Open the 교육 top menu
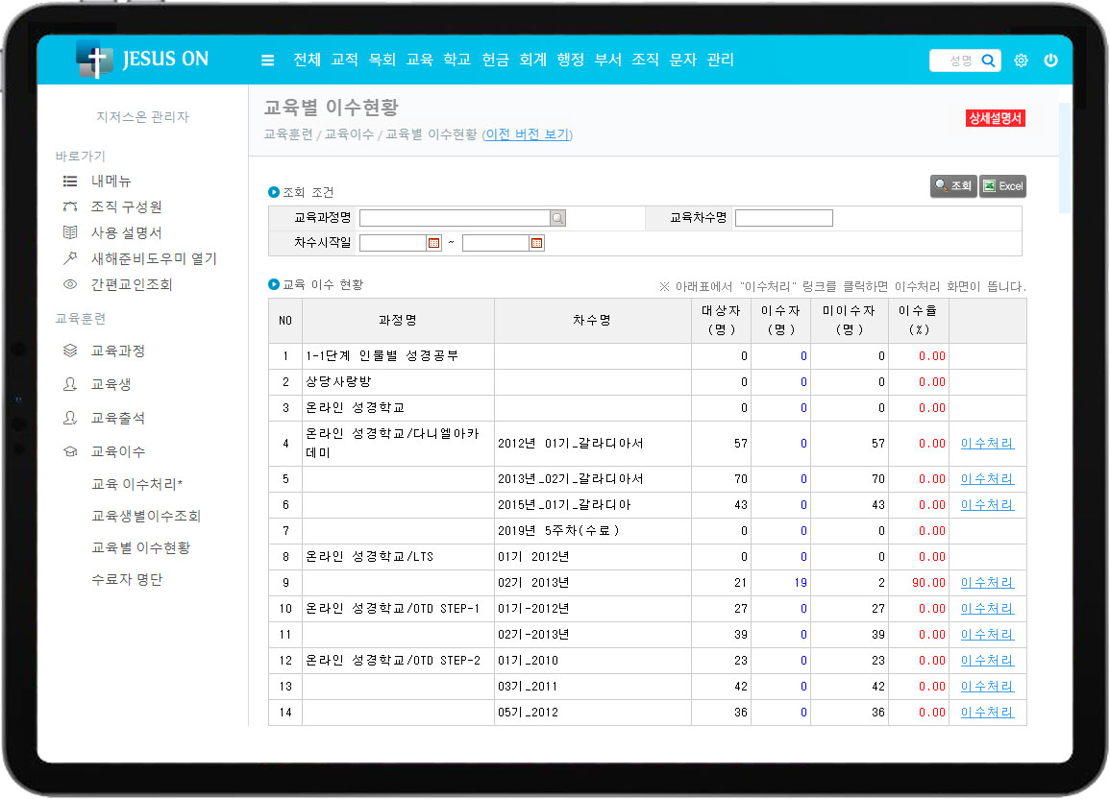1110x799 pixels. (x=420, y=60)
